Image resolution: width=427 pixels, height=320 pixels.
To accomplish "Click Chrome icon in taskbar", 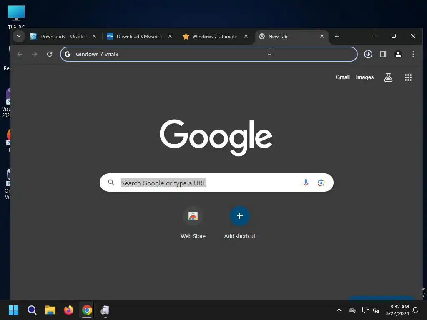I will [87, 310].
